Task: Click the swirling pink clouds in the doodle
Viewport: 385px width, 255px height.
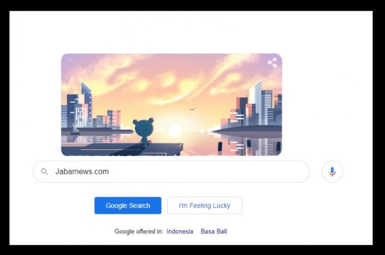Action: click(x=170, y=79)
